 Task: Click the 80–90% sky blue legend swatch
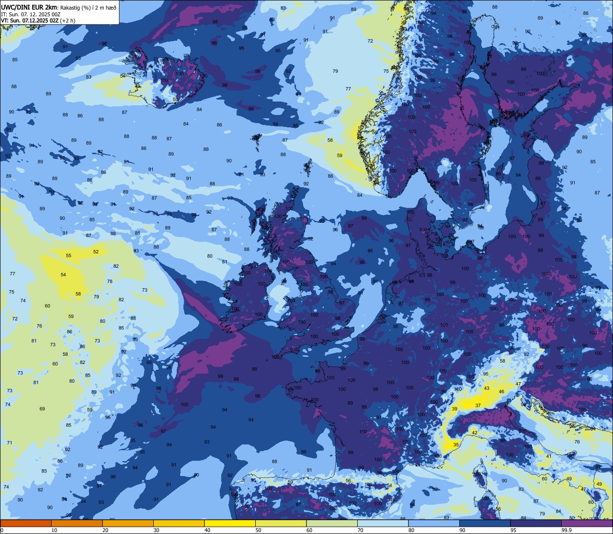[x=434, y=523]
